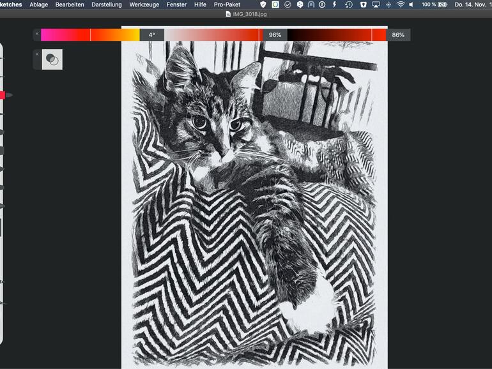Viewport: 492px width, 369px height.
Task: Open the Bearbeiten menu
Action: coord(70,4)
